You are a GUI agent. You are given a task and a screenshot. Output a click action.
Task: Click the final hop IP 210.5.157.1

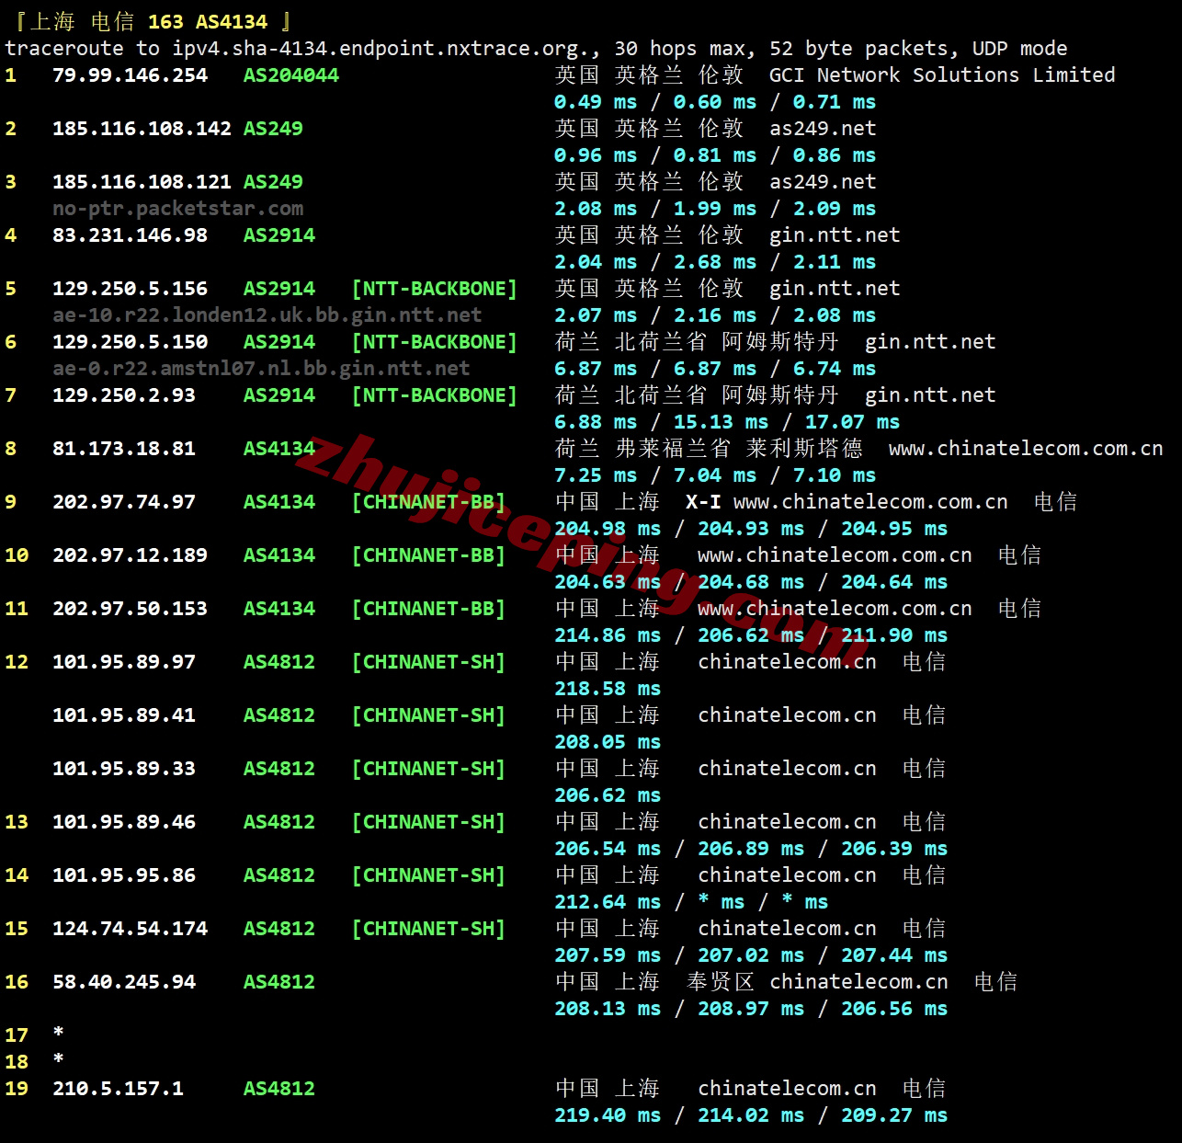118,1089
